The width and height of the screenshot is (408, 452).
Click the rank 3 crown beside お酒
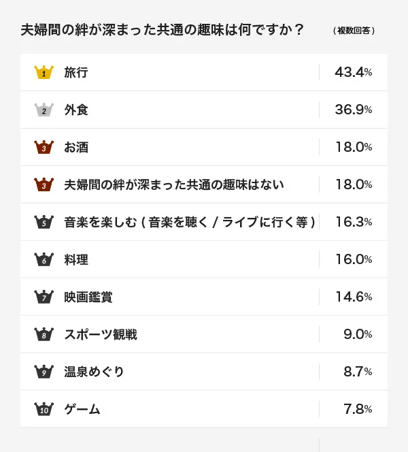[44, 147]
